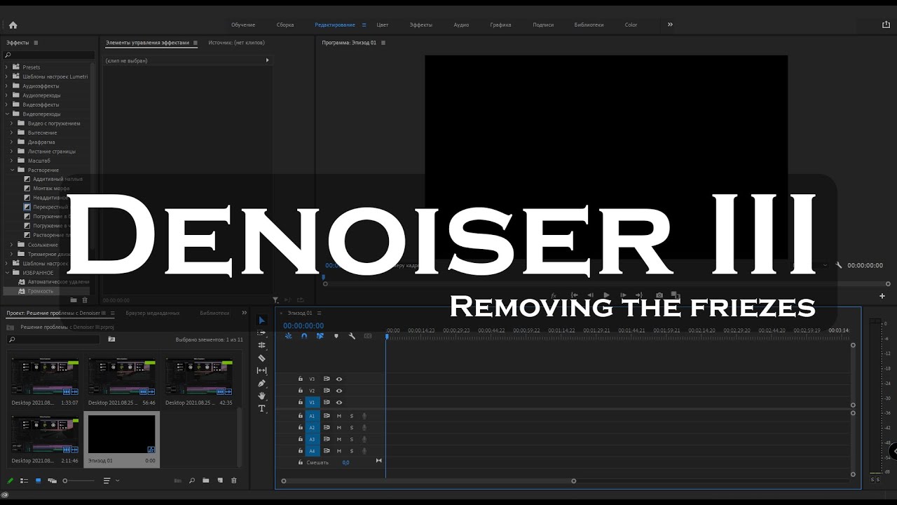Click New Item icon in project panel
The height and width of the screenshot is (505, 897).
tap(220, 480)
